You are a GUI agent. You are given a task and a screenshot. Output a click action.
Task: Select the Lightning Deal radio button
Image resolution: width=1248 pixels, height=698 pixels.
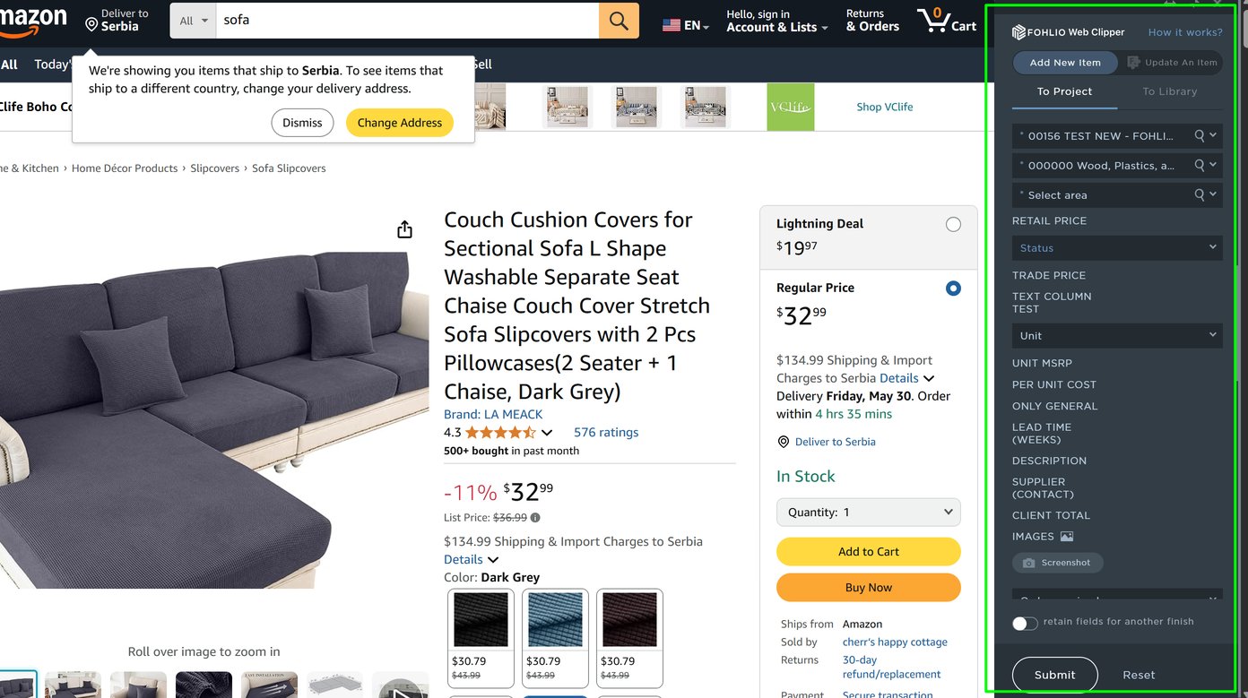point(953,225)
